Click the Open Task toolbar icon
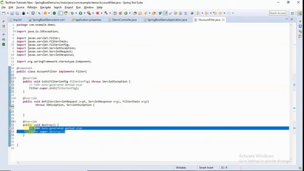The width and height of the screenshot is (304, 171). coord(140,13)
